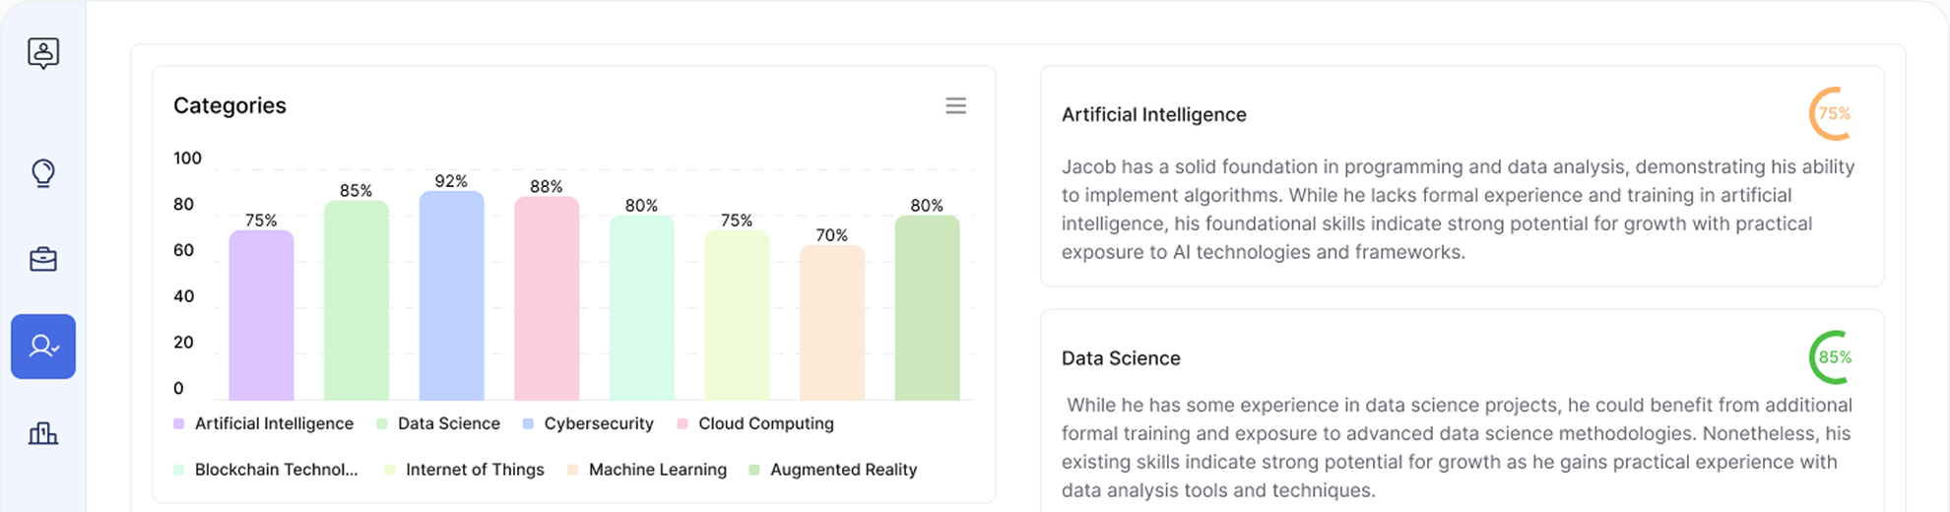Image resolution: width=1950 pixels, height=512 pixels.
Task: Open the Artificial Intelligence card heading
Action: pyautogui.click(x=1154, y=114)
